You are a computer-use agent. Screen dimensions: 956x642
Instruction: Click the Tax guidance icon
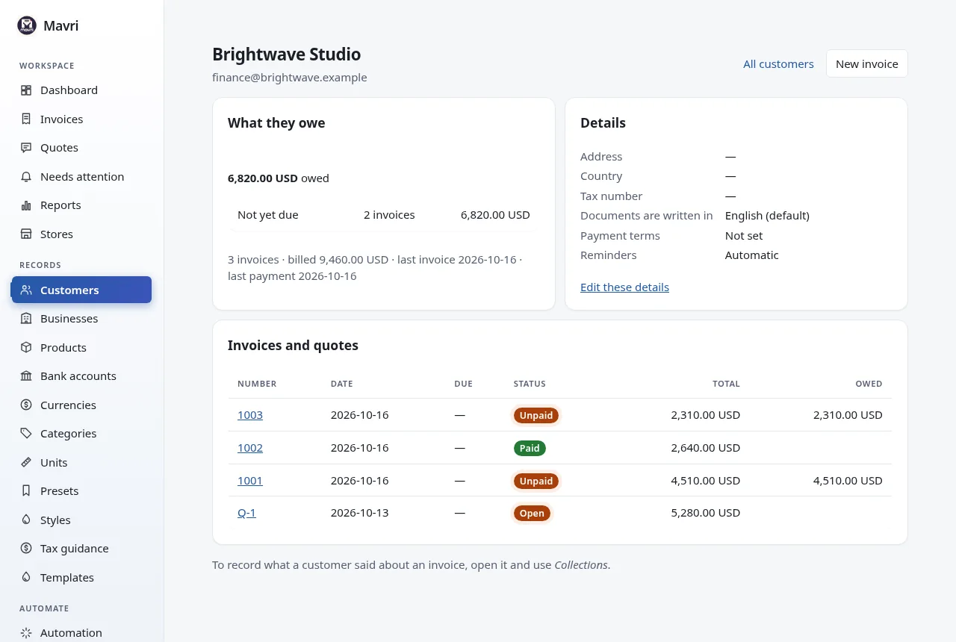coord(26,549)
